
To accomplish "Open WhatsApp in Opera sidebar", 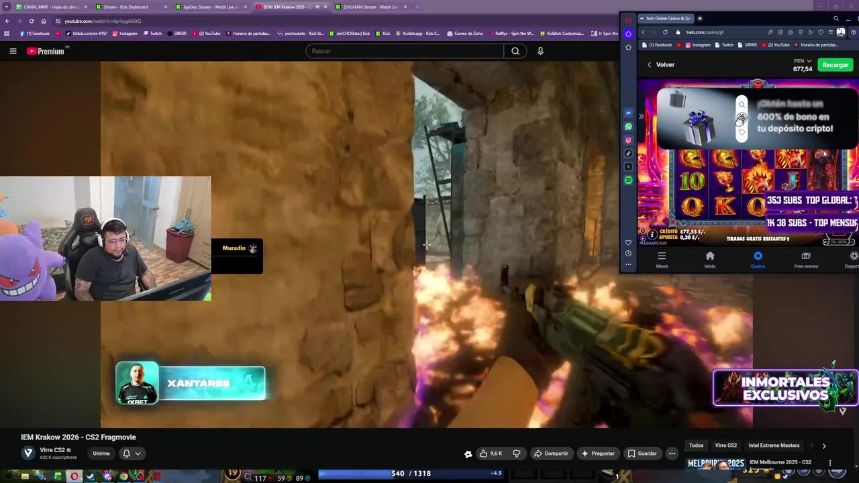I will pyautogui.click(x=628, y=126).
